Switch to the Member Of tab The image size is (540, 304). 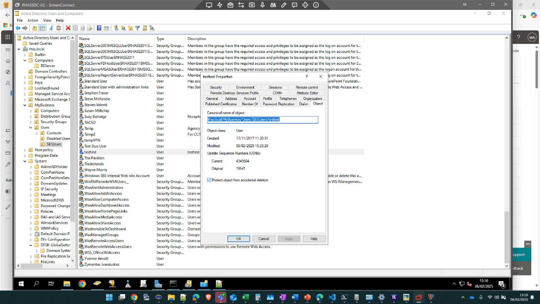click(249, 104)
